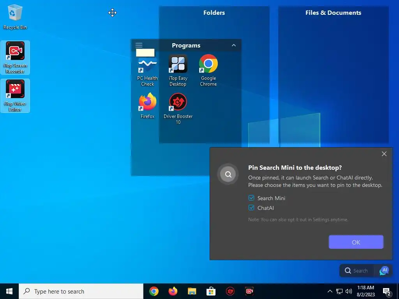This screenshot has width=399, height=299.
Task: Open File Explorer from the taskbar
Action: (192, 291)
